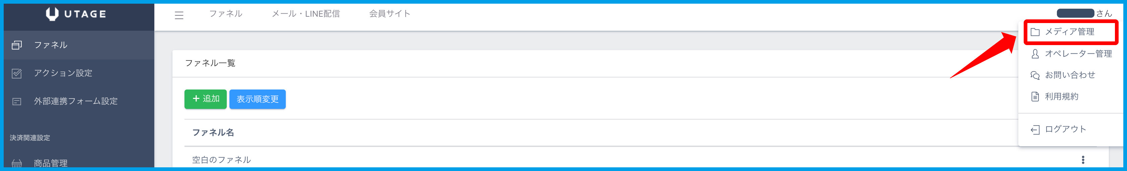
Task: Click the 利用規約 document icon
Action: coord(1035,97)
